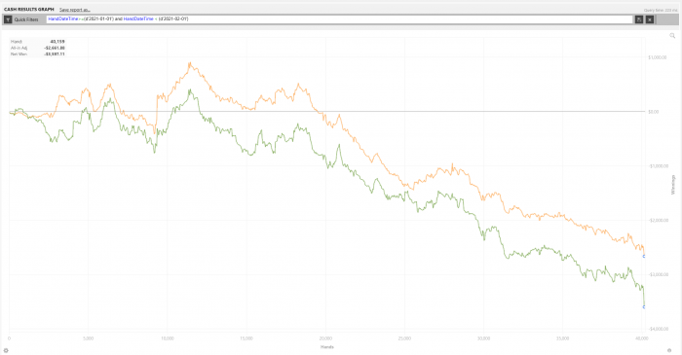The height and width of the screenshot is (355, 682).
Task: Click the Quick Filters label
Action: click(x=26, y=19)
